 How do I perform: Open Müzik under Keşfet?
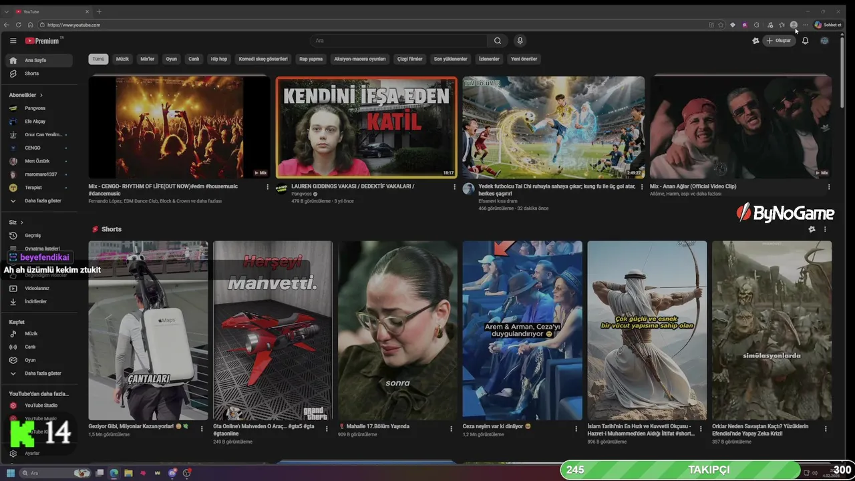pos(40,333)
